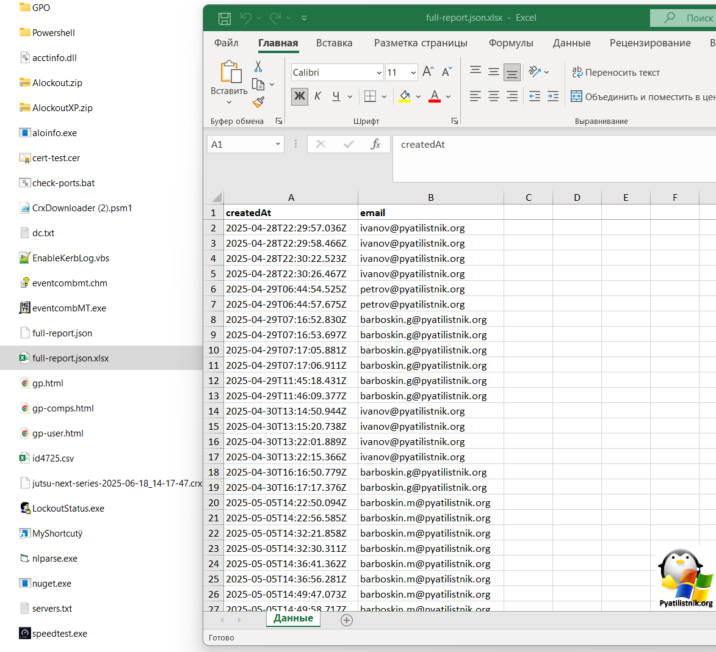Image resolution: width=716 pixels, height=652 pixels.
Task: Increase font size with large A icon
Action: [x=429, y=71]
